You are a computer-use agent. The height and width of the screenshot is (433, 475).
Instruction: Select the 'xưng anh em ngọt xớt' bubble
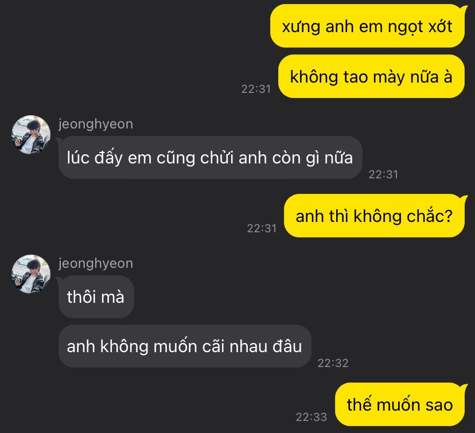367,26
